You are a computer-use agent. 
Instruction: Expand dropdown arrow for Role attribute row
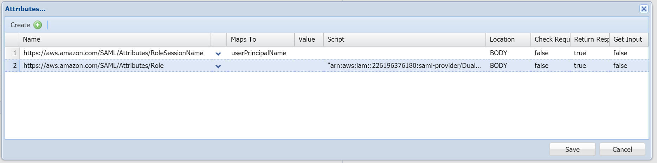218,66
